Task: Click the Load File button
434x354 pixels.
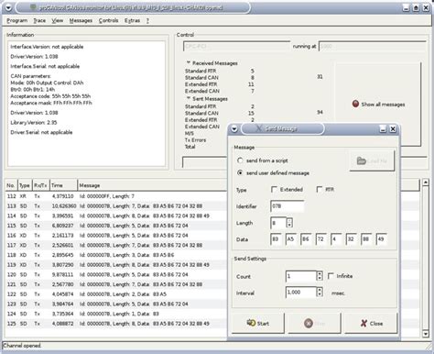Action: [372, 160]
